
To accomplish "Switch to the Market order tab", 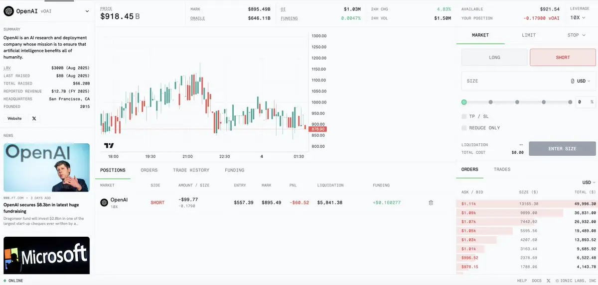I will (480, 35).
